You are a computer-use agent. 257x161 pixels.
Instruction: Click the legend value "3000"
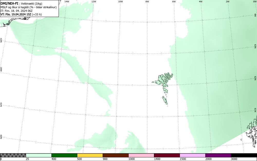pyautogui.click(x=234, y=159)
